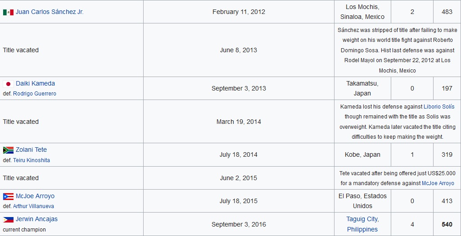Click the Kobe, Japan location cell
This screenshot has width=461, height=236.
pos(362,155)
